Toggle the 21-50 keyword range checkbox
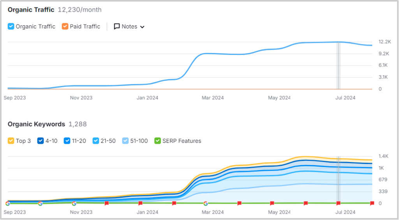This screenshot has width=399, height=220. [96, 141]
